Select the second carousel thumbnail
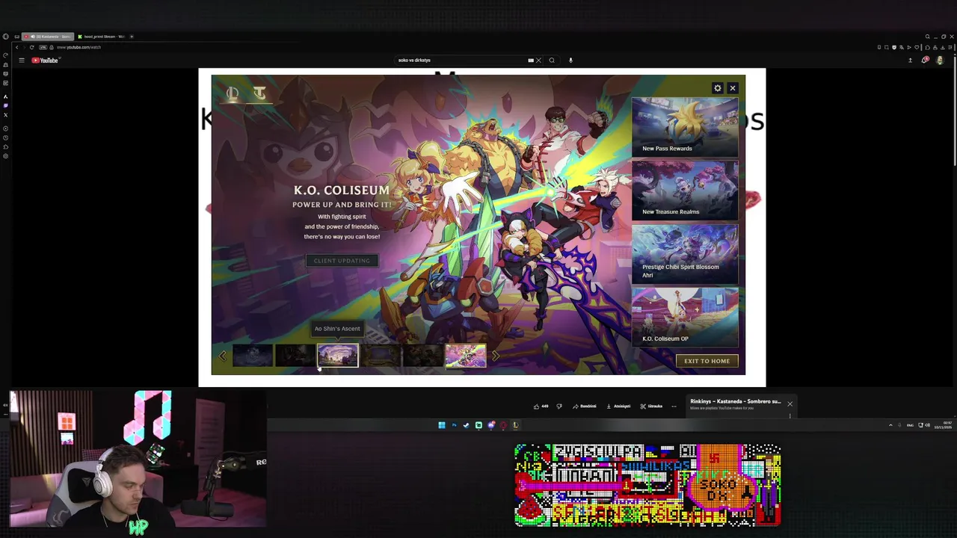This screenshot has height=538, width=957. [x=295, y=356]
